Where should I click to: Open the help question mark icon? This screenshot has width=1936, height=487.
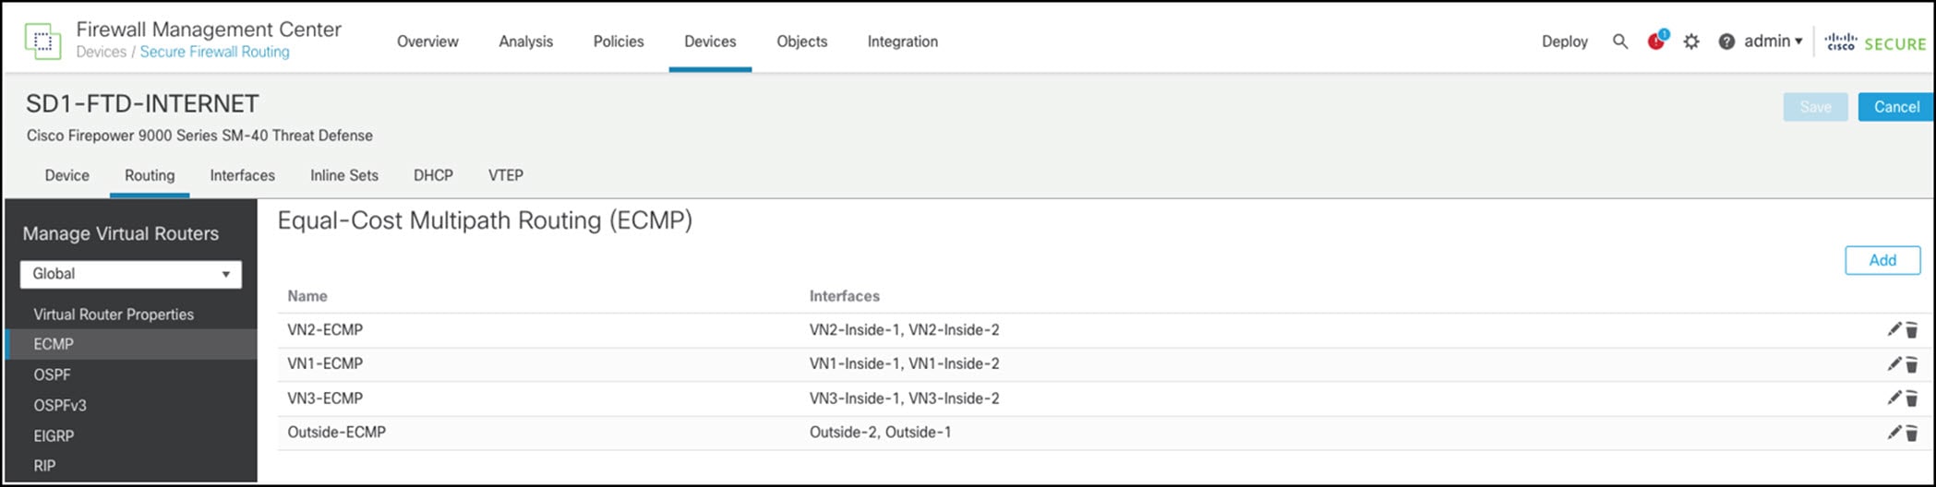pyautogui.click(x=1726, y=42)
